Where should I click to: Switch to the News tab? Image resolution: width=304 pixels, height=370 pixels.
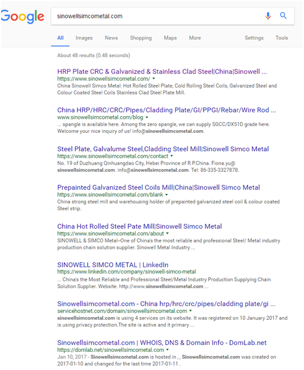111,38
